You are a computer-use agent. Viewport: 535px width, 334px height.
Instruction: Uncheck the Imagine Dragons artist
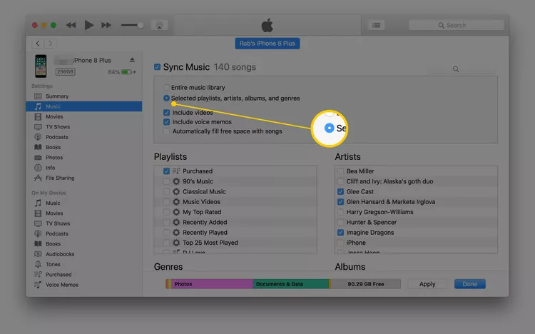click(x=340, y=233)
